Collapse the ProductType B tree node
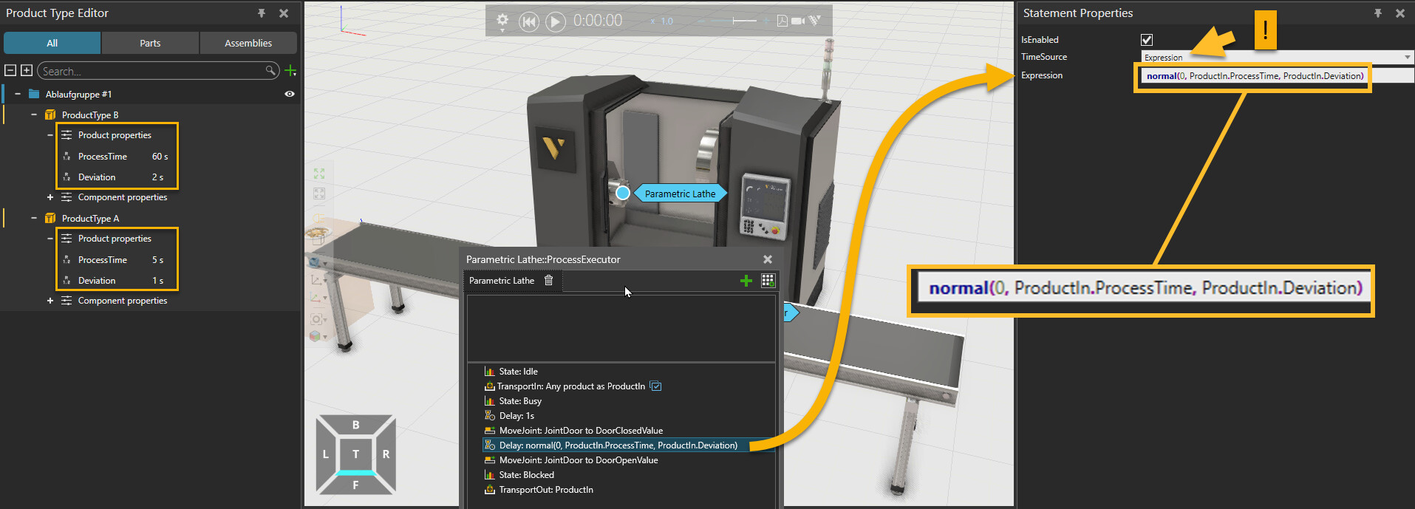This screenshot has width=1415, height=509. pyautogui.click(x=34, y=115)
